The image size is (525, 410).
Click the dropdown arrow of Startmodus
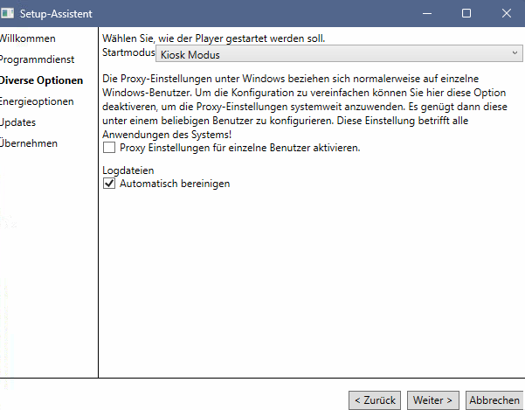pyautogui.click(x=515, y=53)
